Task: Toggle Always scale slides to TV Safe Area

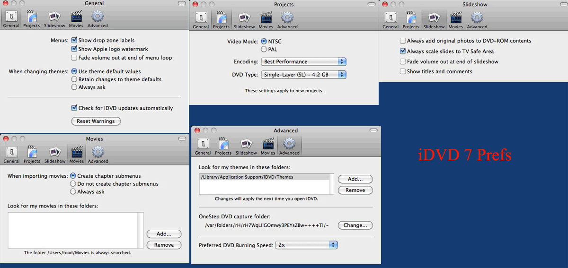Action: pyautogui.click(x=403, y=52)
